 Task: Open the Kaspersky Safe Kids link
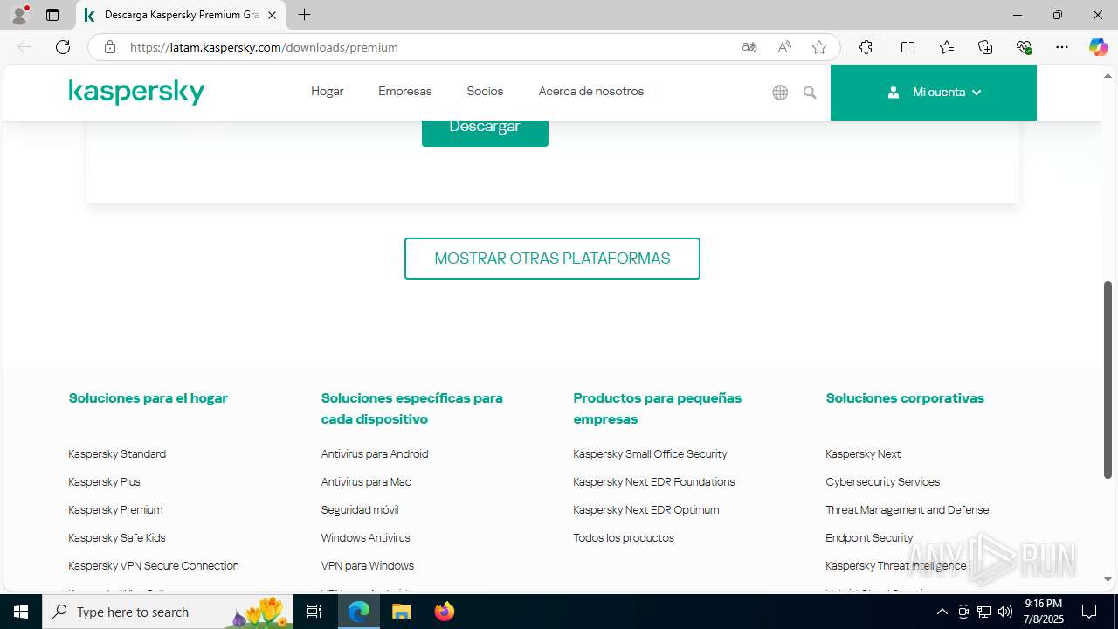[x=117, y=538]
